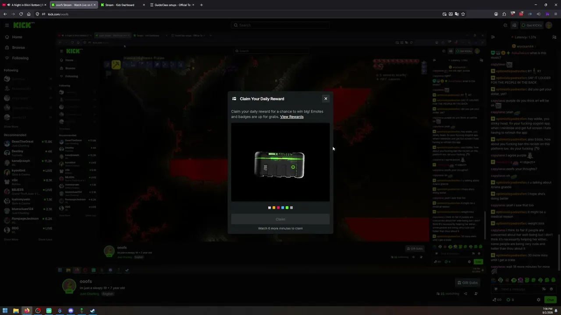This screenshot has width=561, height=315.
Task: Expand followed channels with Show More
Action: [x=11, y=126]
